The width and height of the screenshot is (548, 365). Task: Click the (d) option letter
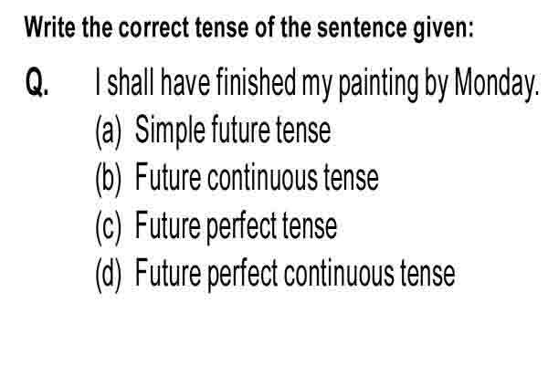tap(109, 275)
